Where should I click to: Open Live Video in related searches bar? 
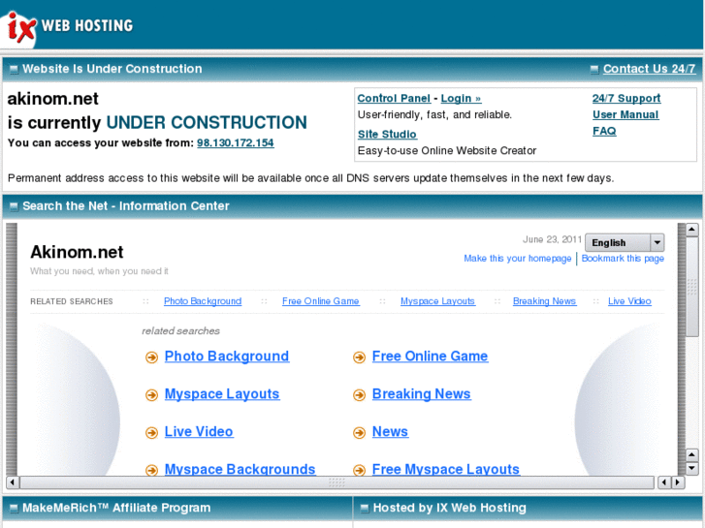[x=629, y=301]
